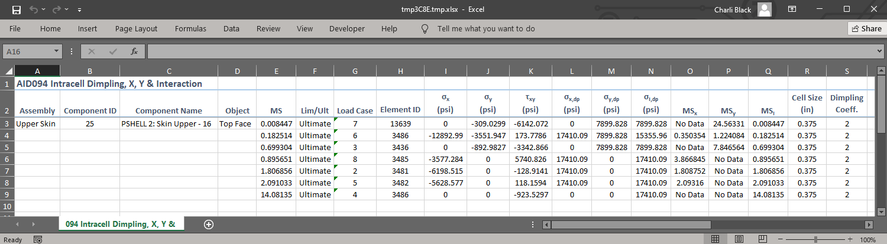Screen dimensions: 887x244
Task: Open the View tab
Action: point(305,28)
